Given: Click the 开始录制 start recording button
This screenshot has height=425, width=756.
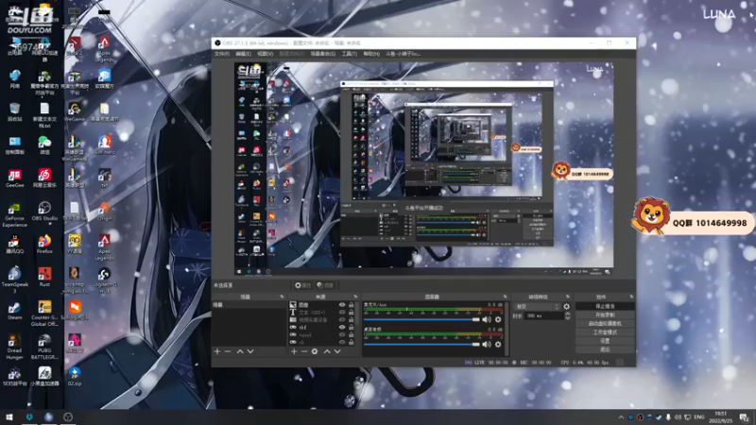Looking at the screenshot, I should point(605,315).
